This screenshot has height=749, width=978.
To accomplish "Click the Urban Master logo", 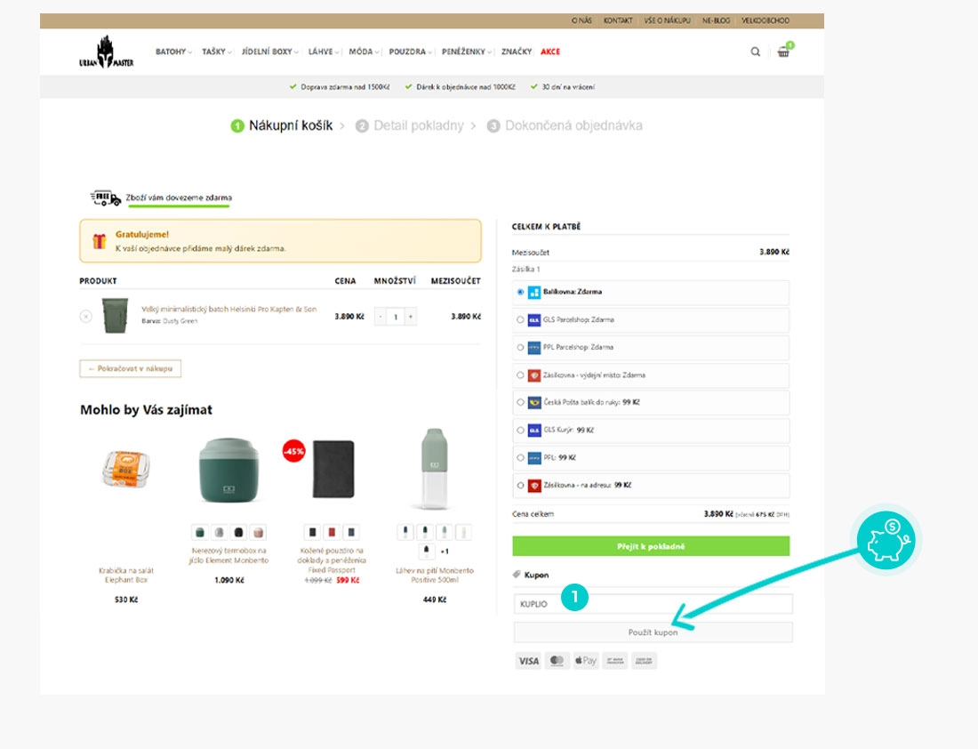I will pyautogui.click(x=106, y=52).
